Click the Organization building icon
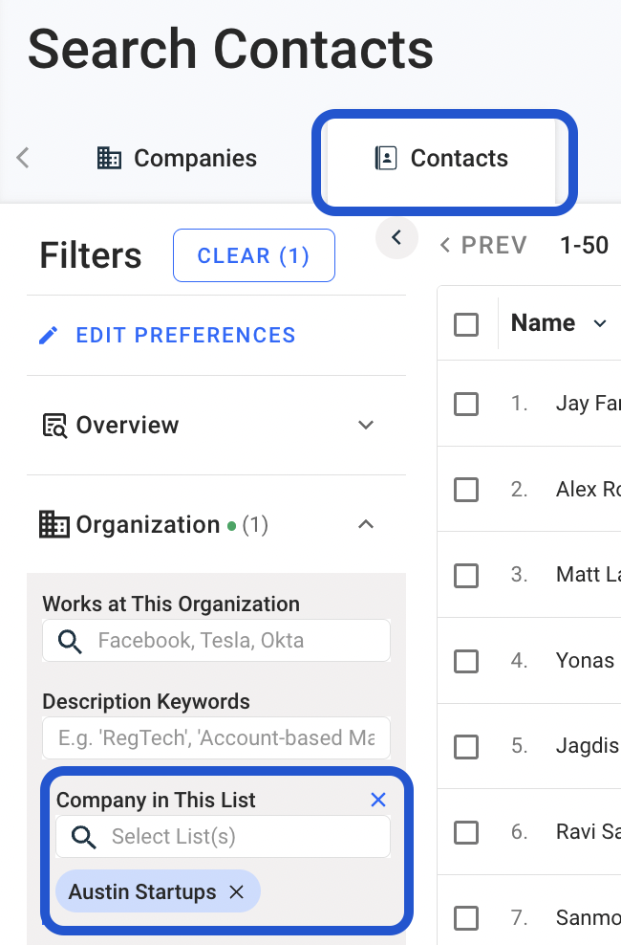Screen dimensions: 621x945 pos(54,525)
